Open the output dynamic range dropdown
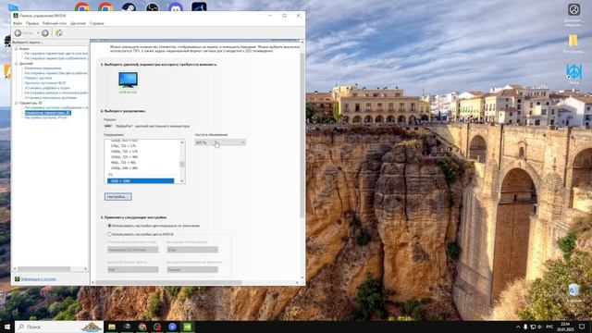The width and height of the screenshot is (592, 333). tap(192, 269)
